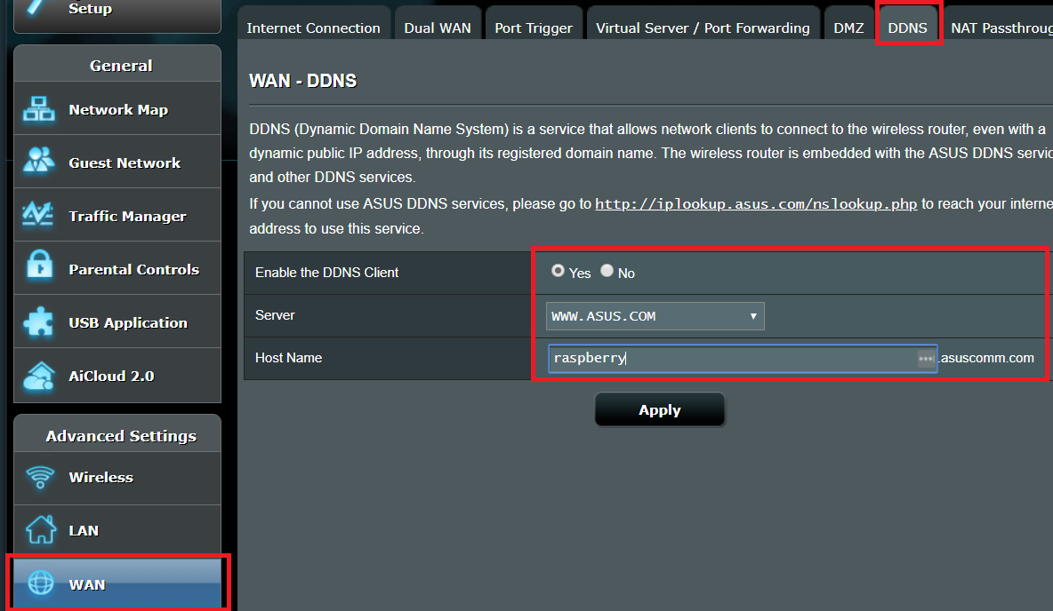Screen dimensions: 1053x611
Task: Click the WAN globe icon
Action: [40, 583]
